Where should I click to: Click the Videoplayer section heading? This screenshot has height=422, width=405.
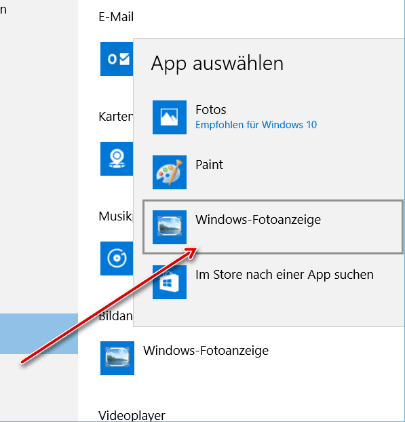tap(132, 415)
